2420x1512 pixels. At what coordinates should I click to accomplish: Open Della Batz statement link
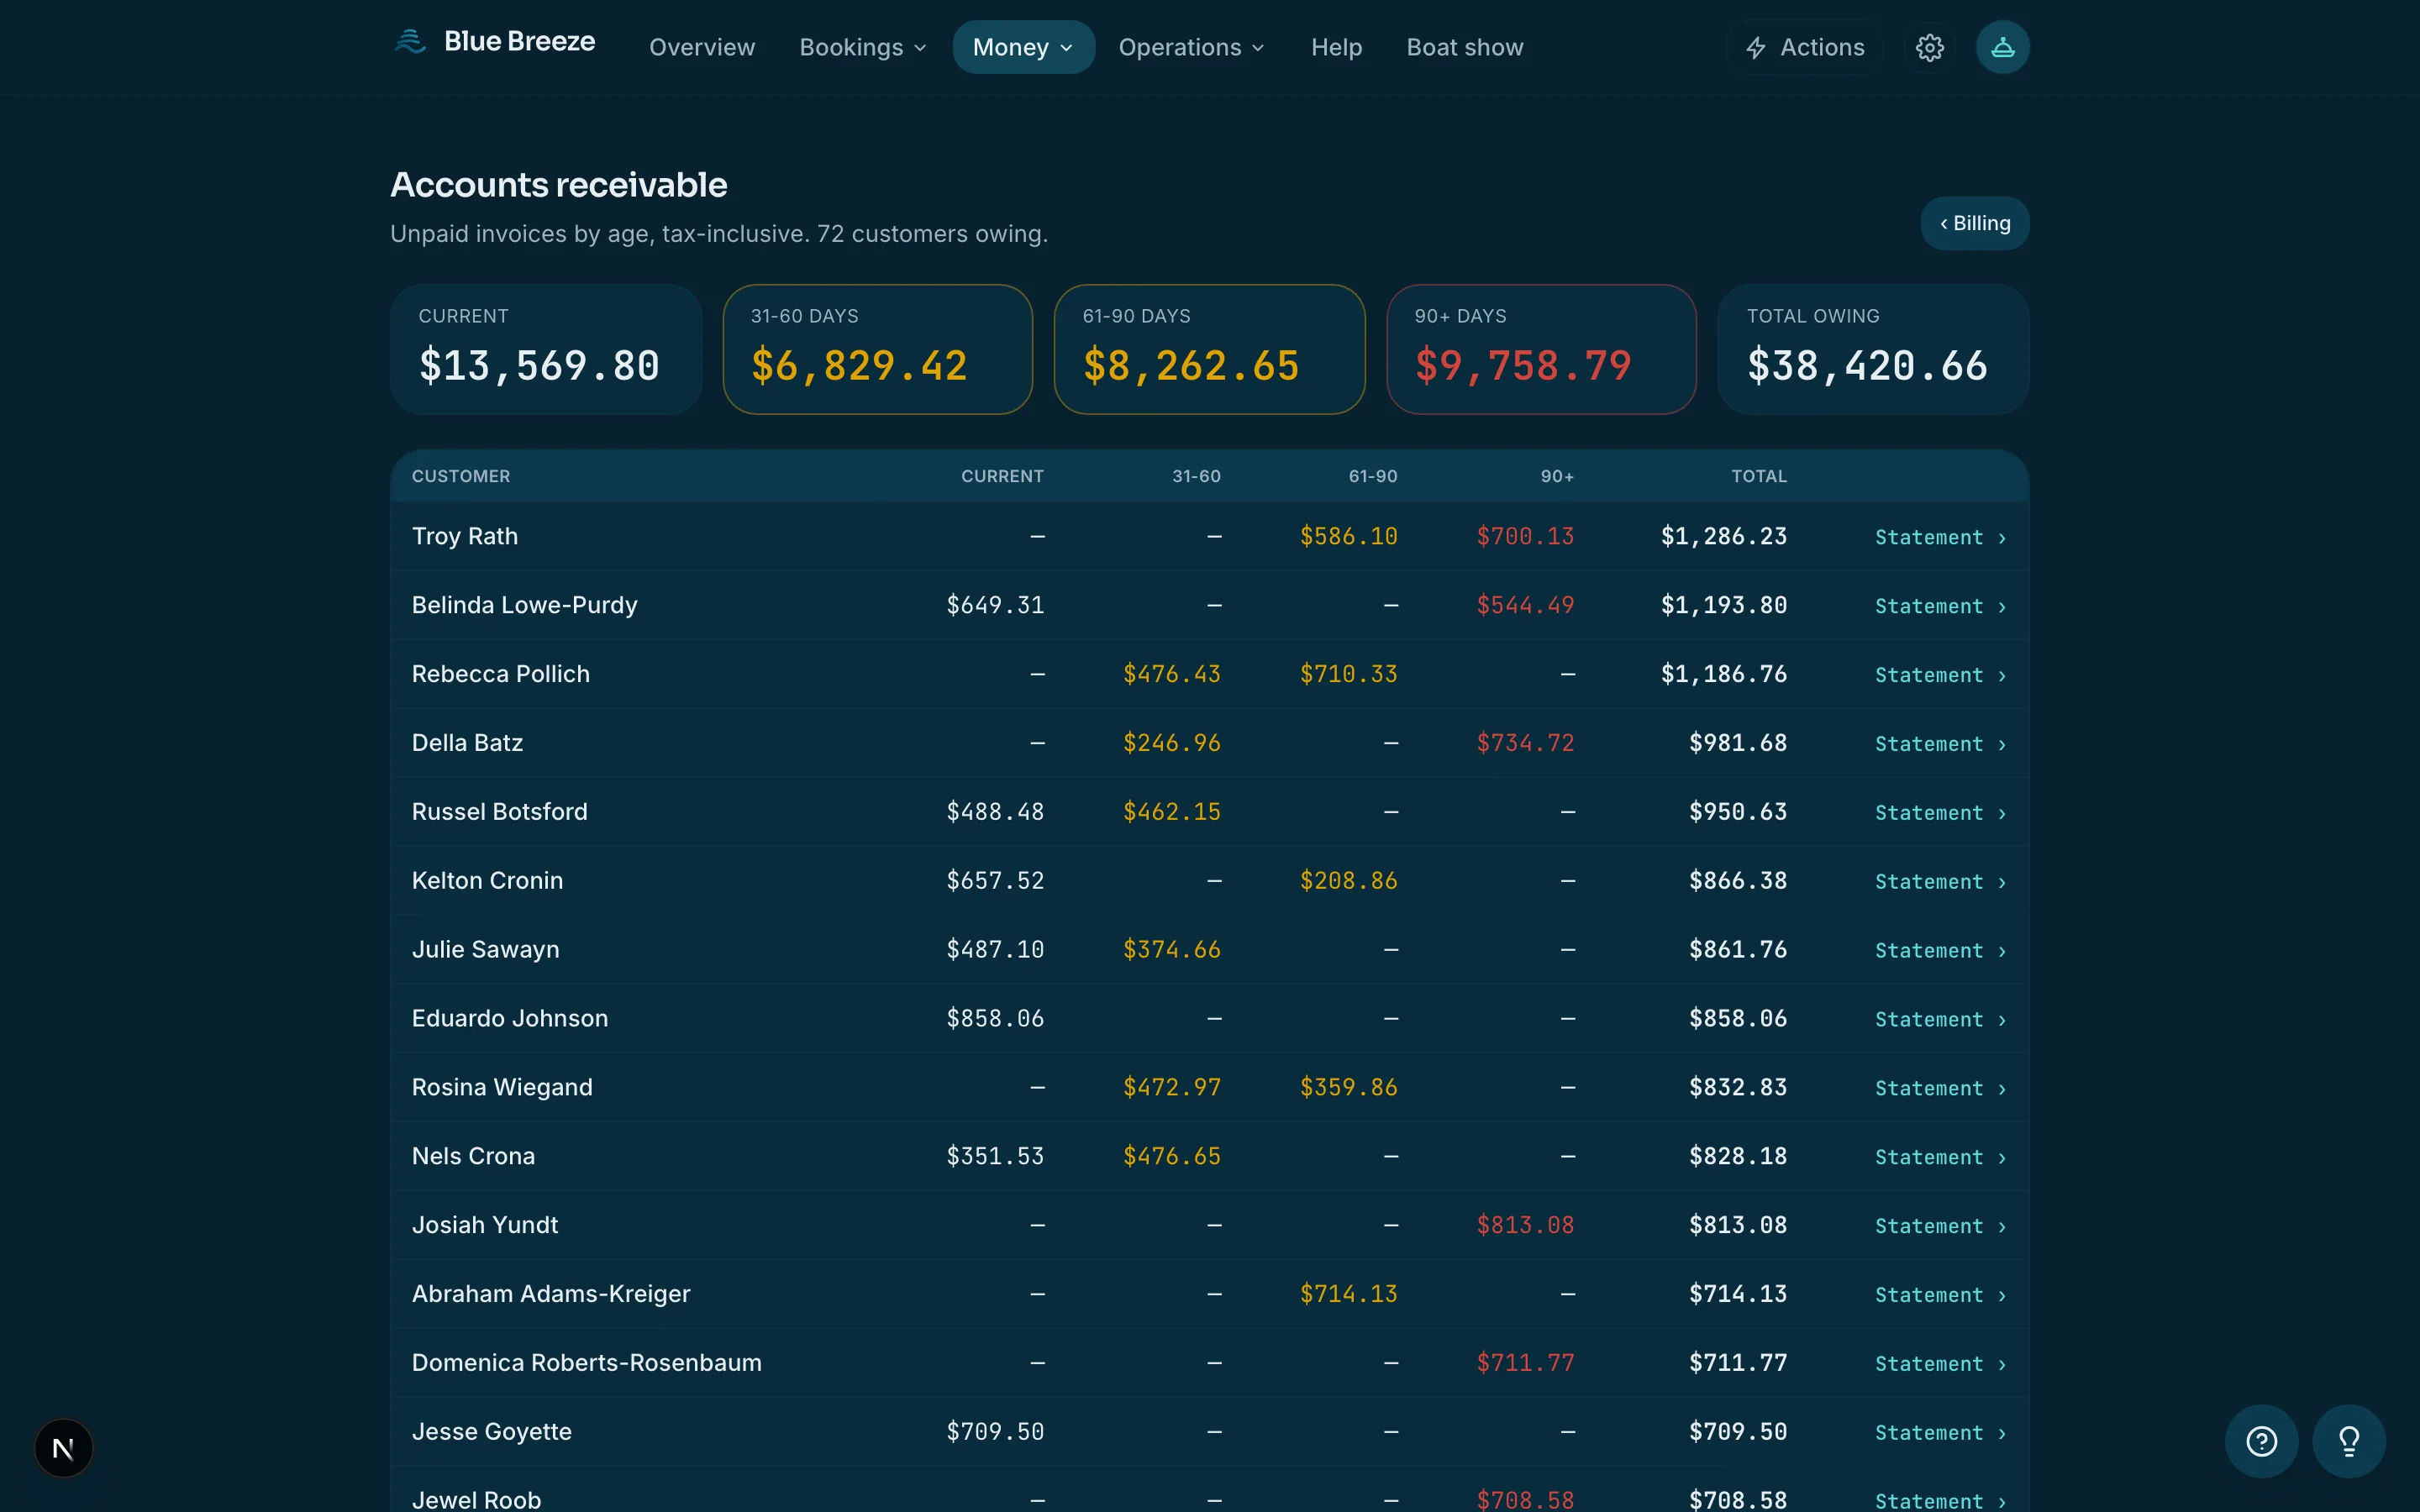tap(1940, 744)
